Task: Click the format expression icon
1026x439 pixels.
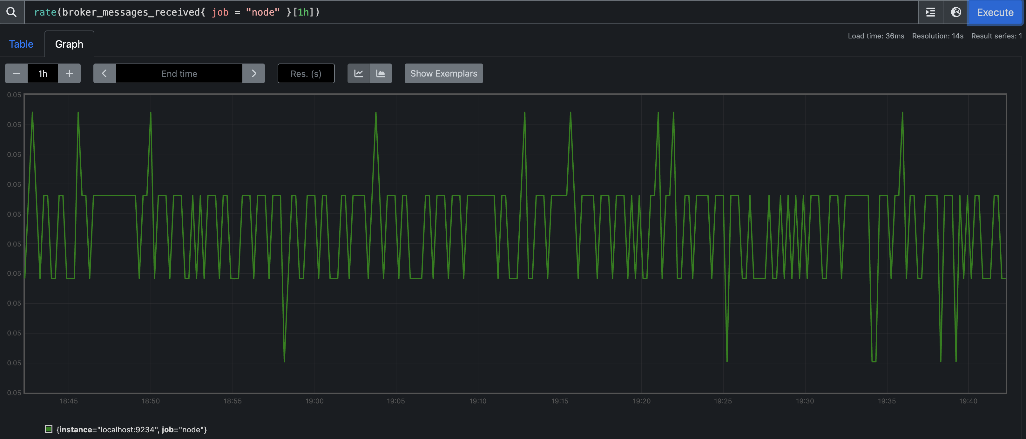Action: coord(930,12)
